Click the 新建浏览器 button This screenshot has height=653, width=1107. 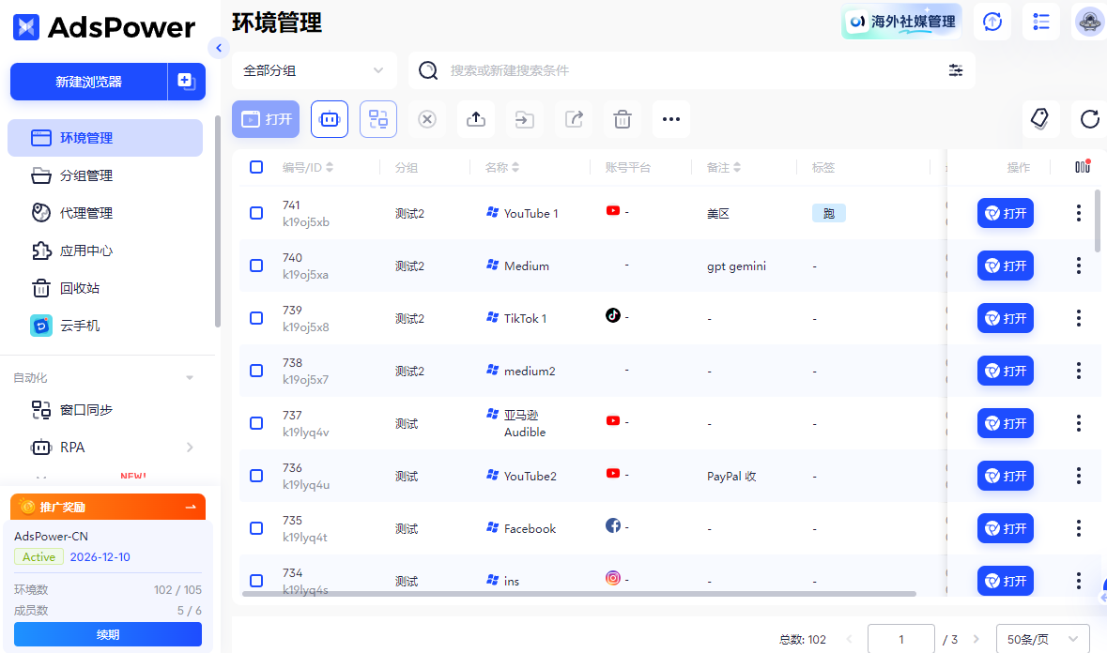tap(89, 82)
